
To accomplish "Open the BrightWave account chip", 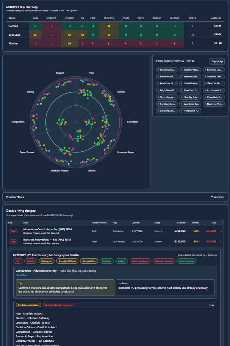I will [x=166, y=90].
